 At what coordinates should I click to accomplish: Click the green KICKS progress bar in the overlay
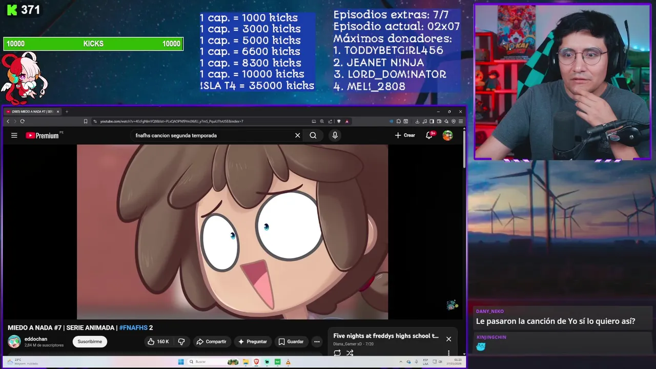click(x=93, y=44)
